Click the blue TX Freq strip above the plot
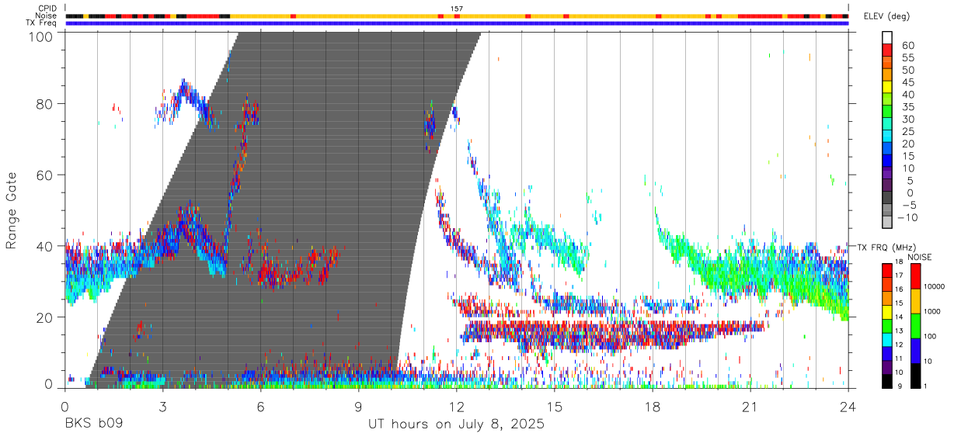This screenshot has width=954, height=440. pyautogui.click(x=457, y=23)
